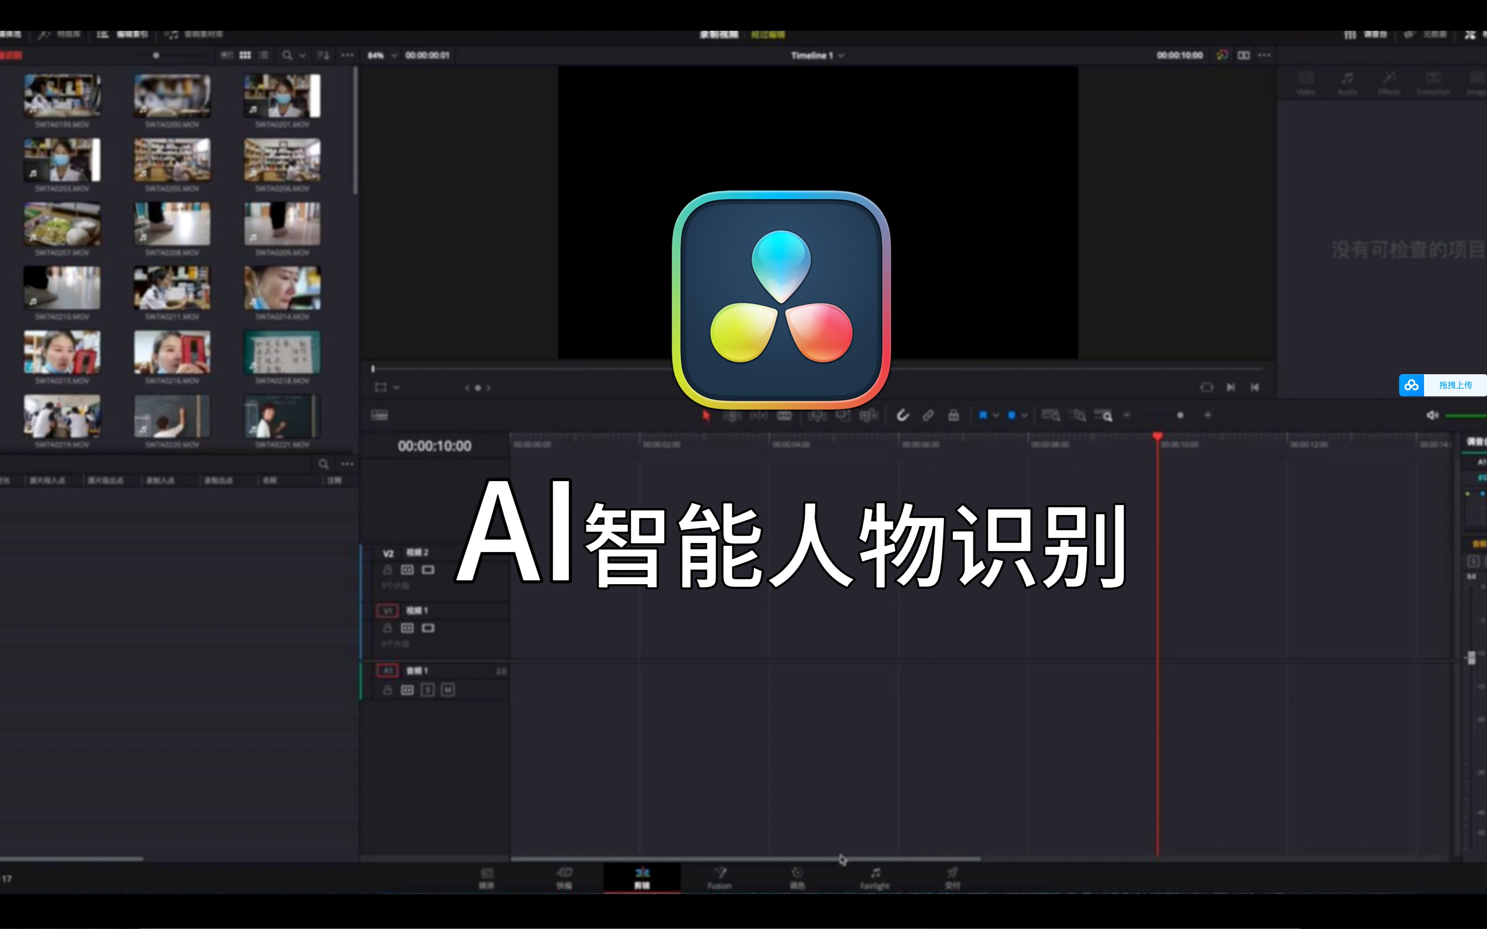Click the viewer scrubber bar playhead

click(x=373, y=369)
